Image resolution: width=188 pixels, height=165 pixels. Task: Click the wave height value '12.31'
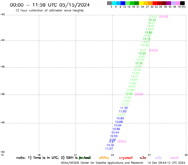(x=121, y=115)
